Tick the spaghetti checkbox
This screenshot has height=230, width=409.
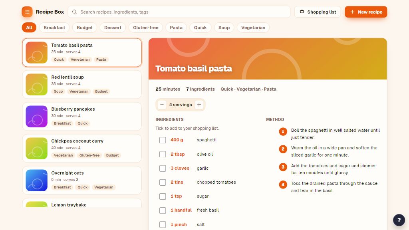[x=163, y=140]
